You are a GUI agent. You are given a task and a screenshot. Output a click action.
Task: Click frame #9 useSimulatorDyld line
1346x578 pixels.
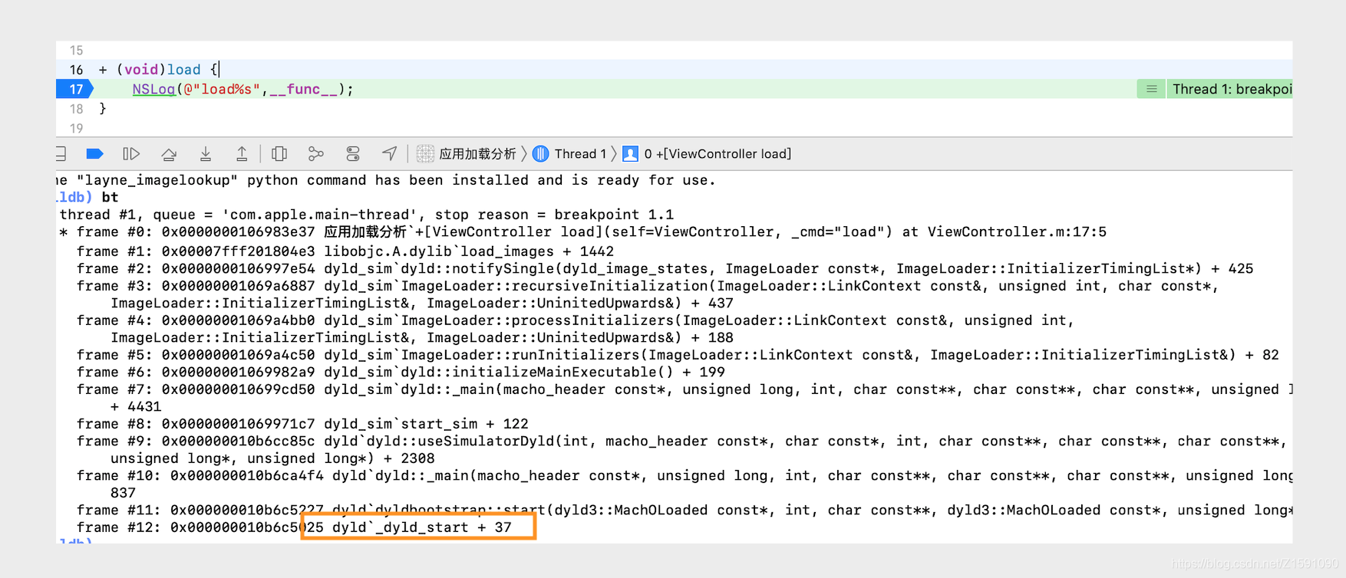681,449
